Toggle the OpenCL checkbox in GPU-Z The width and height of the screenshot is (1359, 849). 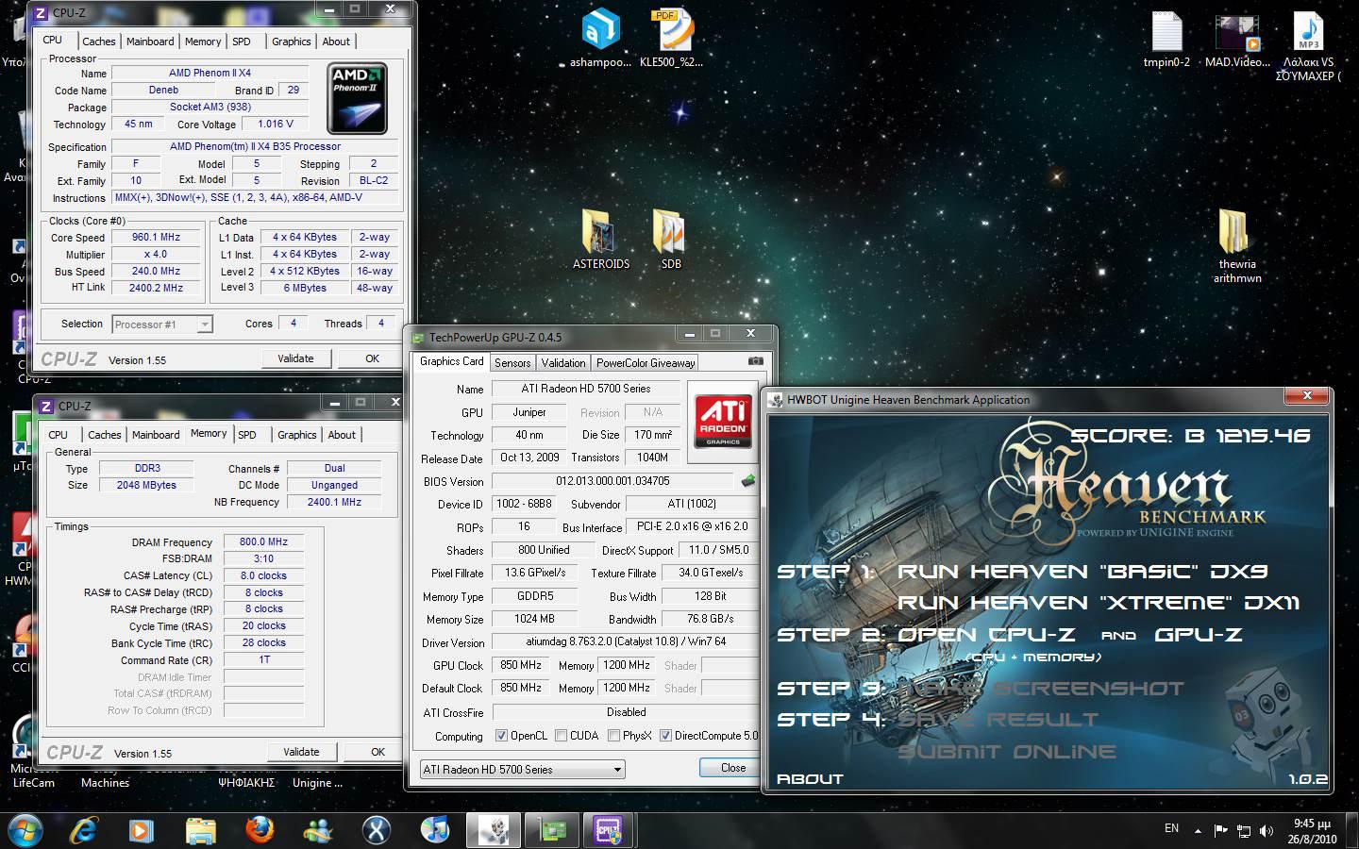[501, 736]
